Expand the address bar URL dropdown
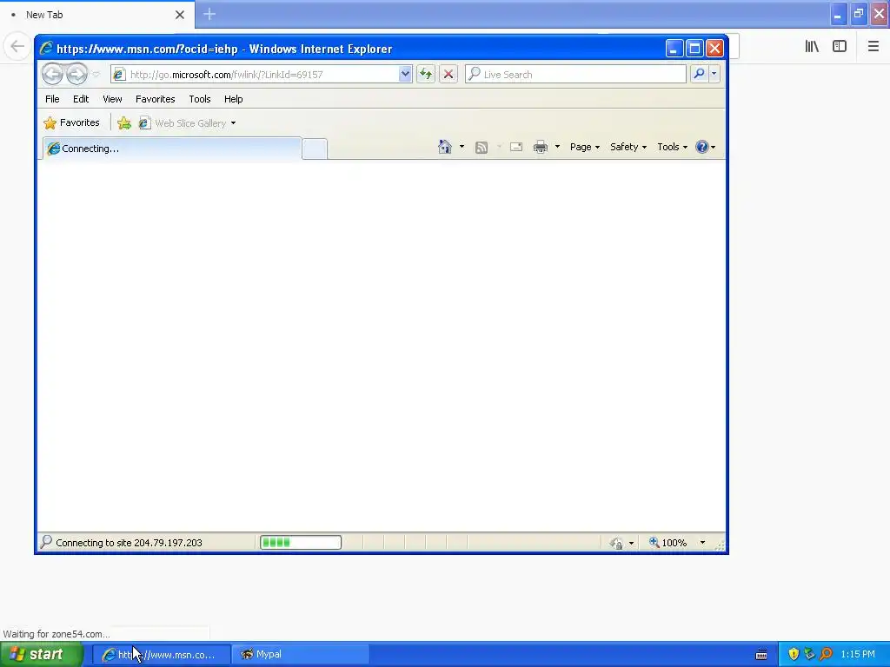Screen dimensions: 890x667 pyautogui.click(x=405, y=75)
